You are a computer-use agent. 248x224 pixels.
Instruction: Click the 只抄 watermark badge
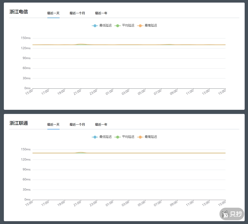point(231,214)
